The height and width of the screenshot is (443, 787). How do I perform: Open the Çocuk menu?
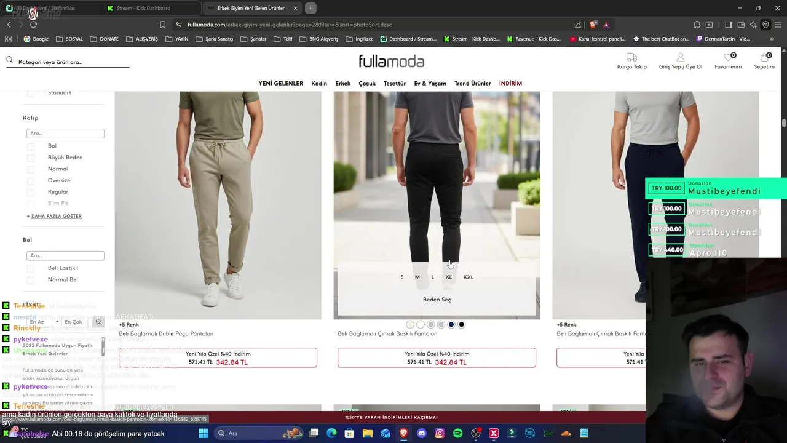click(x=367, y=83)
